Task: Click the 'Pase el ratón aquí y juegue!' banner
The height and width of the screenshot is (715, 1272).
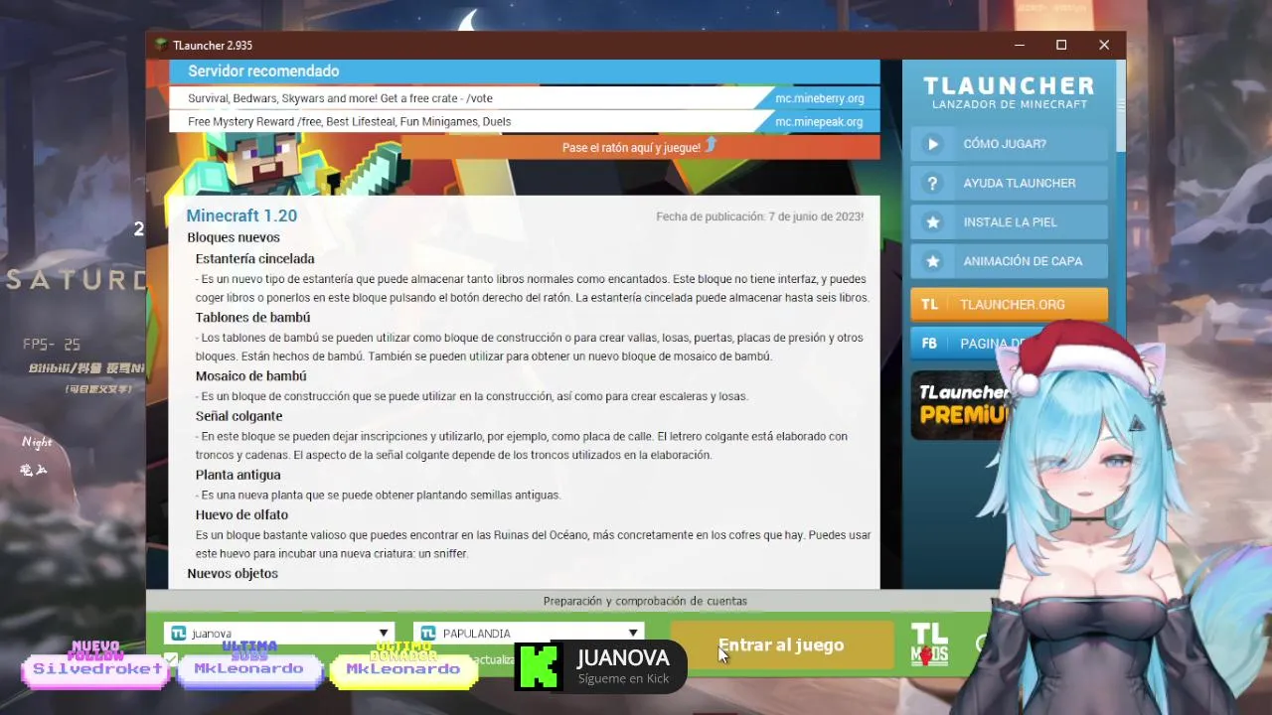Action: 639,147
